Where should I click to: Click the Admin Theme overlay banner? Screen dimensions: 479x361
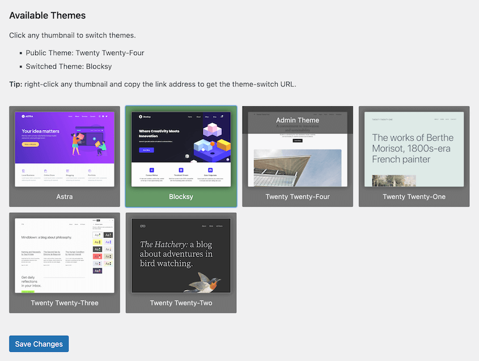click(298, 120)
